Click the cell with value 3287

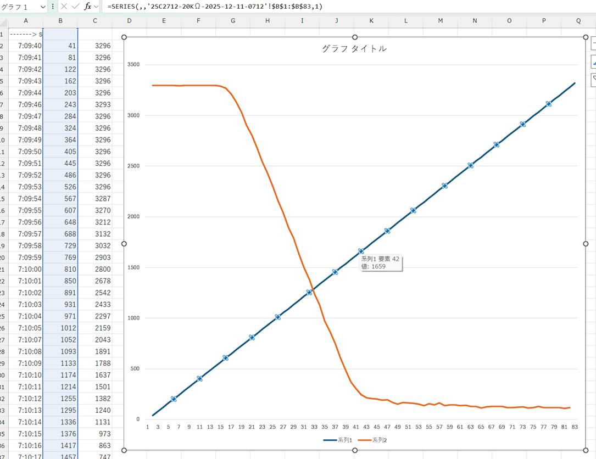pyautogui.click(x=94, y=198)
